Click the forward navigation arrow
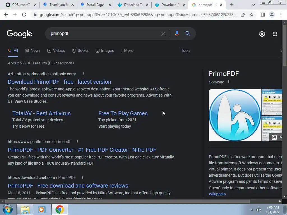This screenshot has width=287, height=215. pyautogui.click(x=15, y=15)
